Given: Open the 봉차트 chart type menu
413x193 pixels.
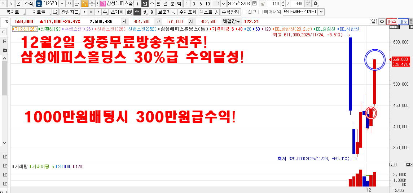Looking at the screenshot, I should click(x=13, y=12).
